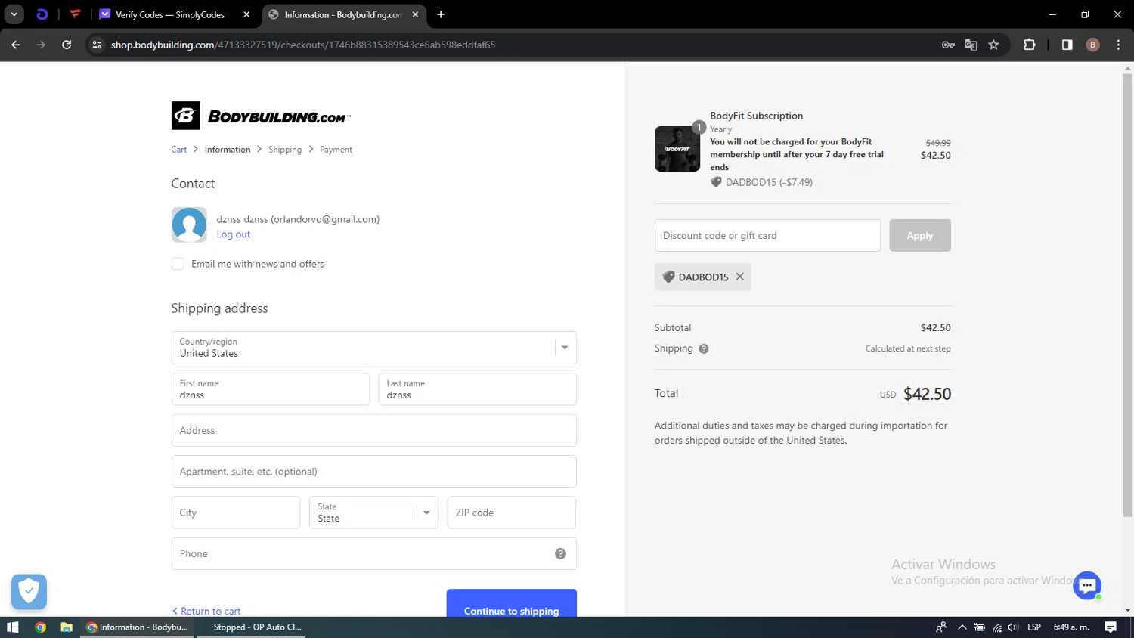This screenshot has height=638, width=1134.
Task: View site information for shop.bodybuilding.com
Action: tap(97, 45)
